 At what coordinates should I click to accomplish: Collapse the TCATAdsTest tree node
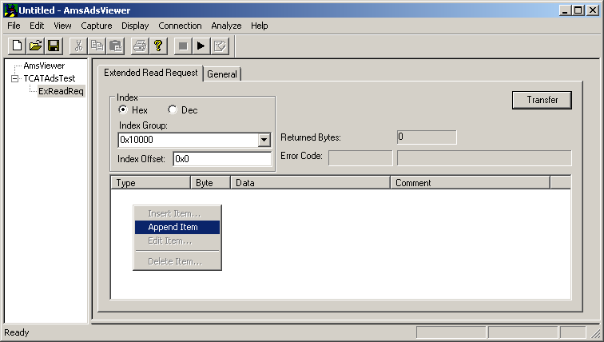[x=15, y=78]
